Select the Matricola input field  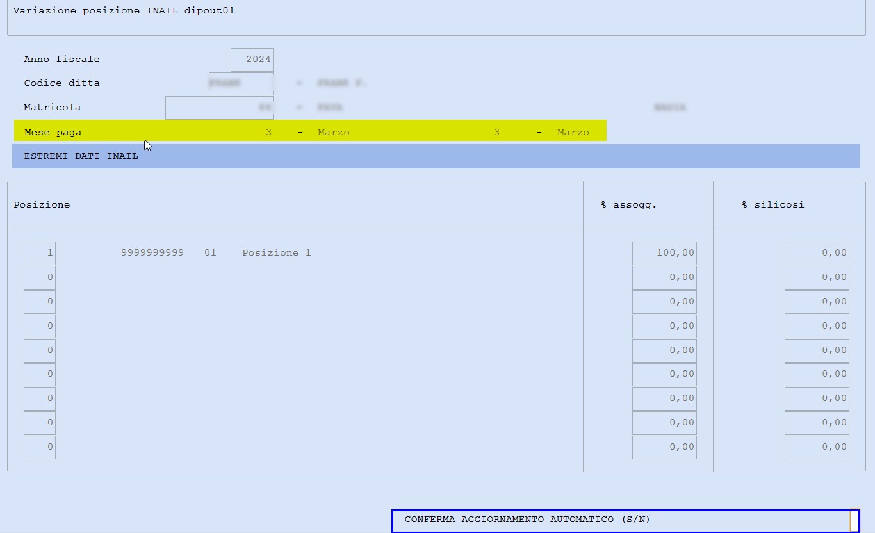coord(219,108)
